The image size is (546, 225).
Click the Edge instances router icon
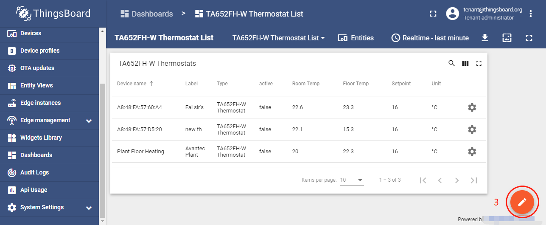pos(12,103)
